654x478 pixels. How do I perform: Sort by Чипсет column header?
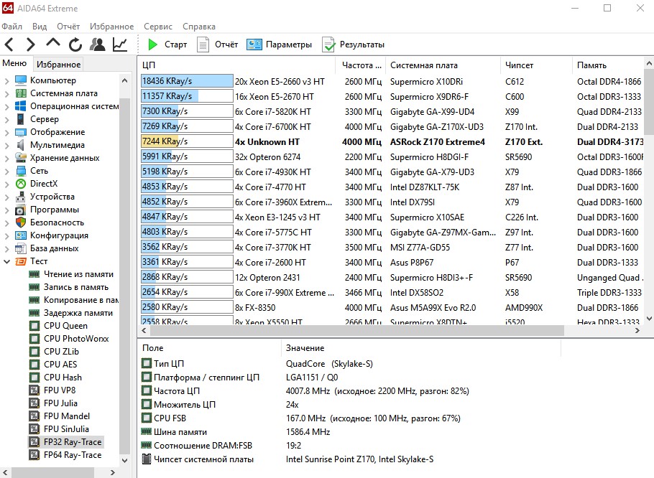pyautogui.click(x=536, y=65)
